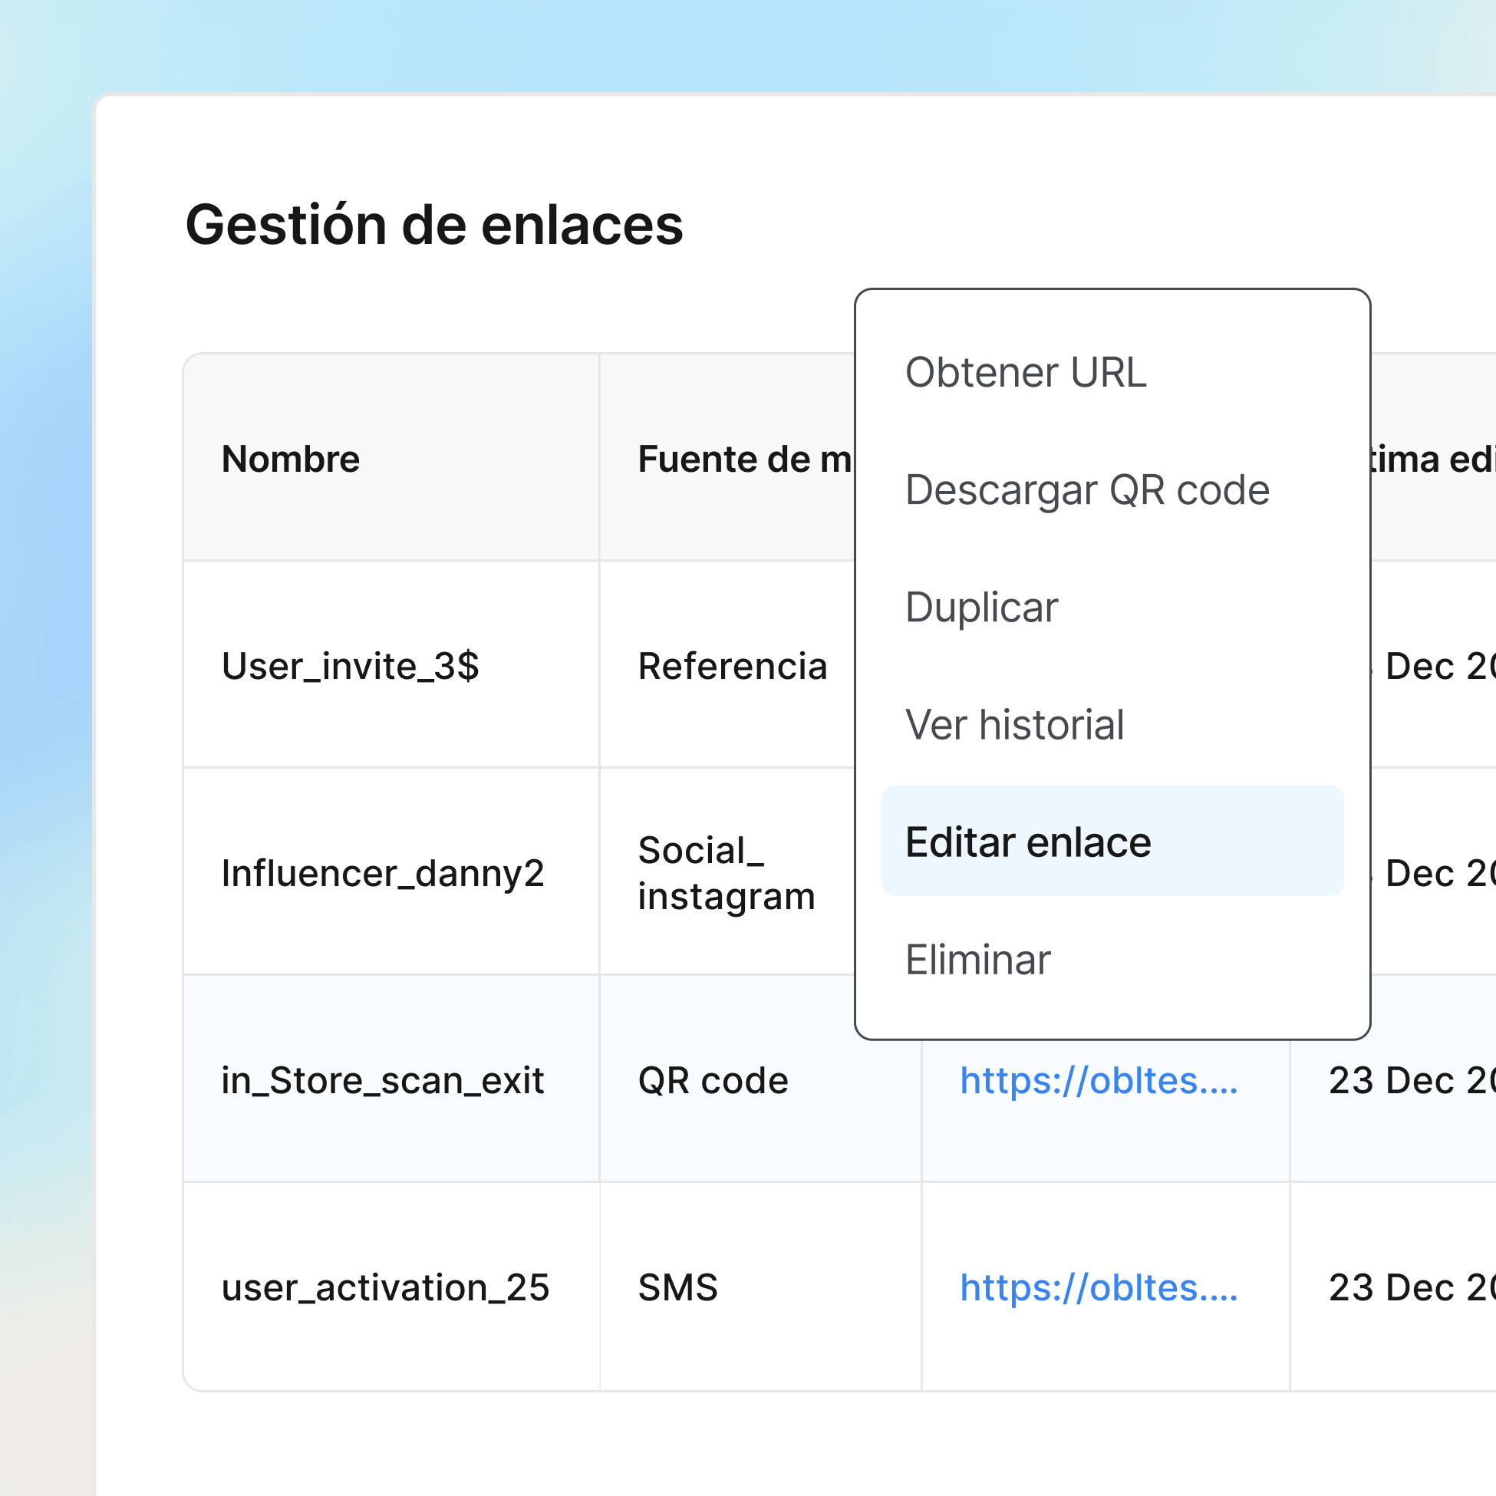Click the Social_instagram source cell

[727, 874]
